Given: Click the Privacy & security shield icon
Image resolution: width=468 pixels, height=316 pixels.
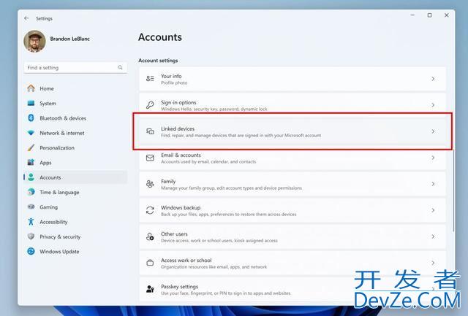Looking at the screenshot, I should pyautogui.click(x=31, y=236).
